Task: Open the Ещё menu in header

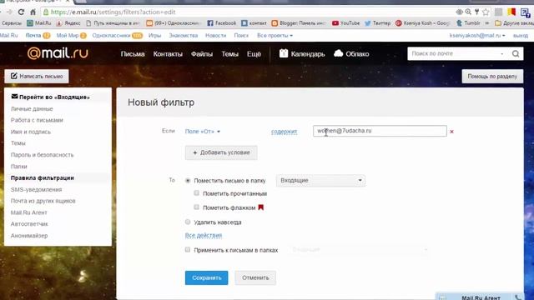Action: [x=254, y=53]
